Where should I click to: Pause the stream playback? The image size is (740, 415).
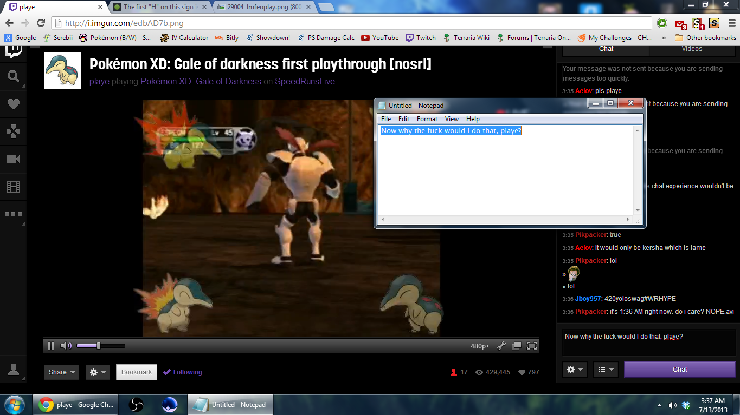(51, 346)
